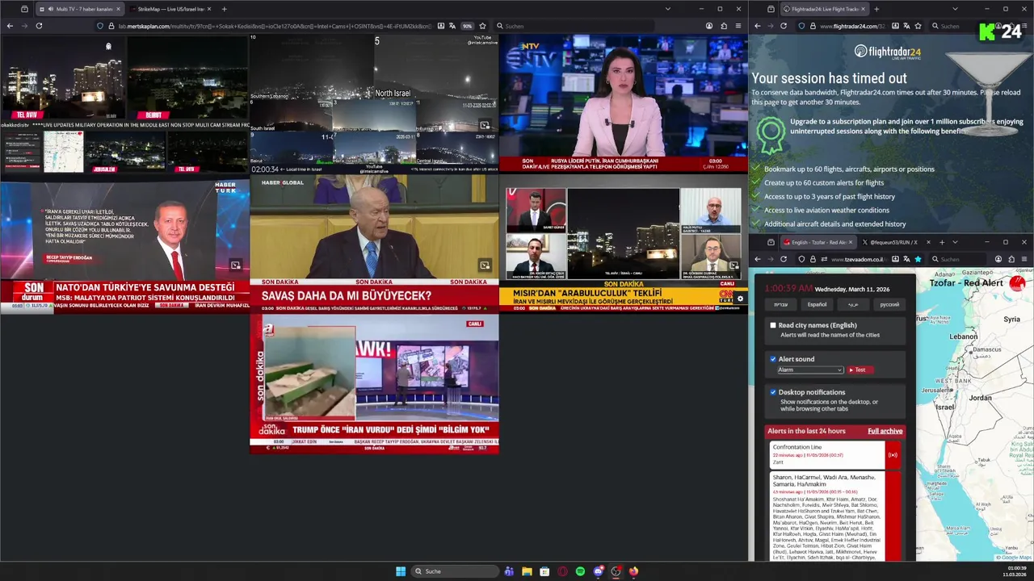Switch Tzofar language to Español
This screenshot has width=1034, height=581.
pos(817,304)
